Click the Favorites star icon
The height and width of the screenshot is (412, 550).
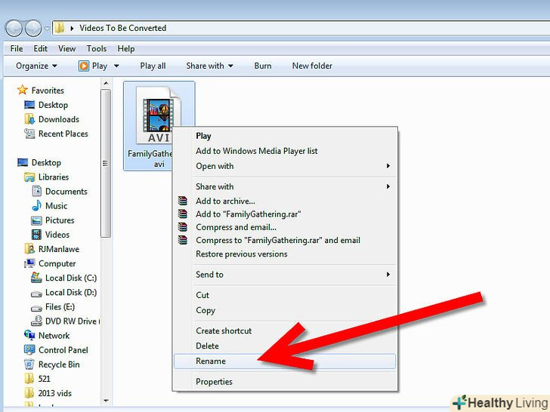(x=23, y=90)
